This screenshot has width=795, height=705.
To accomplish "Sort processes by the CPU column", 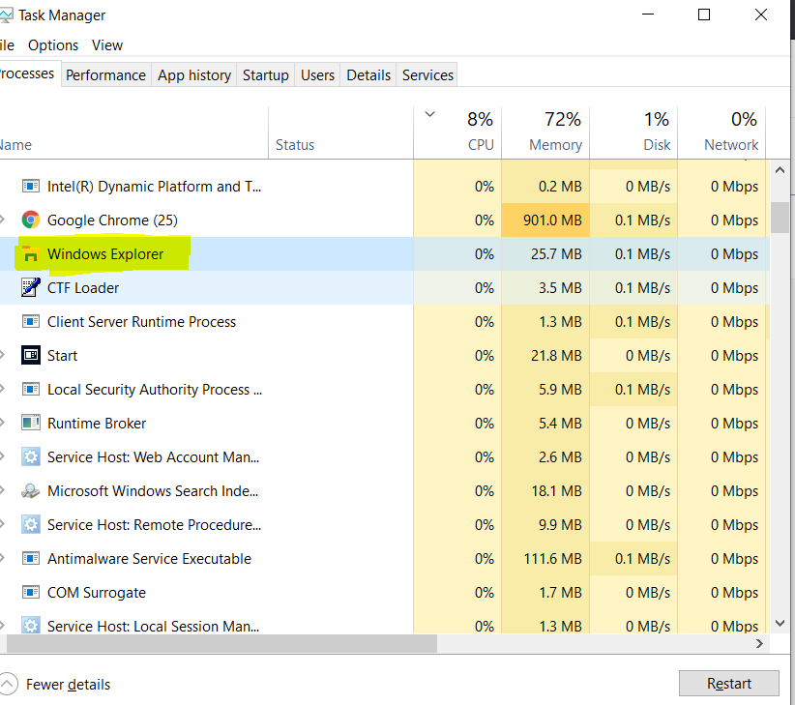I will click(457, 132).
